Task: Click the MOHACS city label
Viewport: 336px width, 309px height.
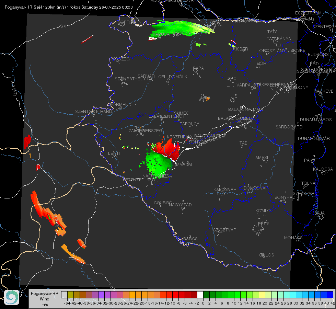Action: click(293, 238)
